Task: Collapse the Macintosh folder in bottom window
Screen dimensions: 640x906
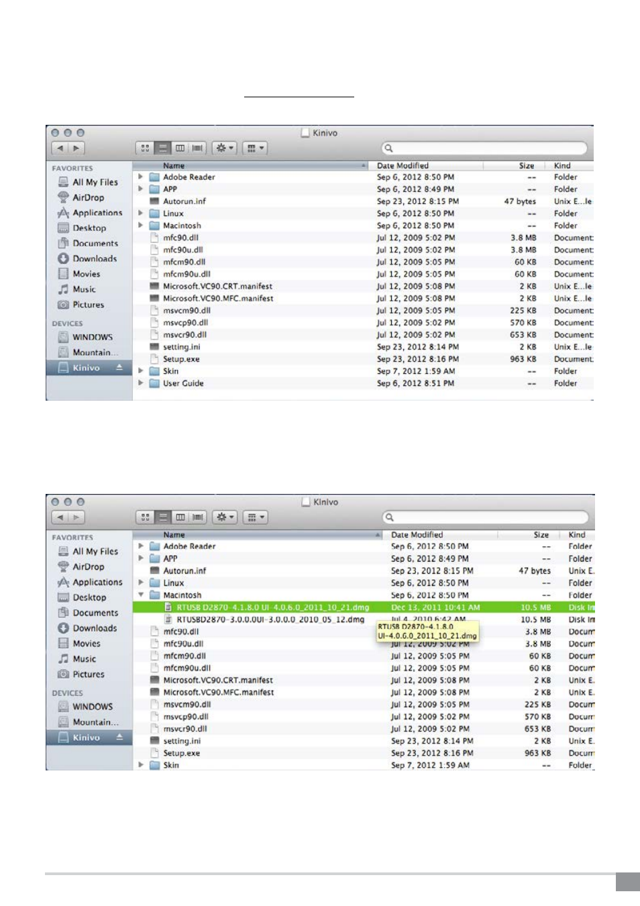Action: pos(141,595)
